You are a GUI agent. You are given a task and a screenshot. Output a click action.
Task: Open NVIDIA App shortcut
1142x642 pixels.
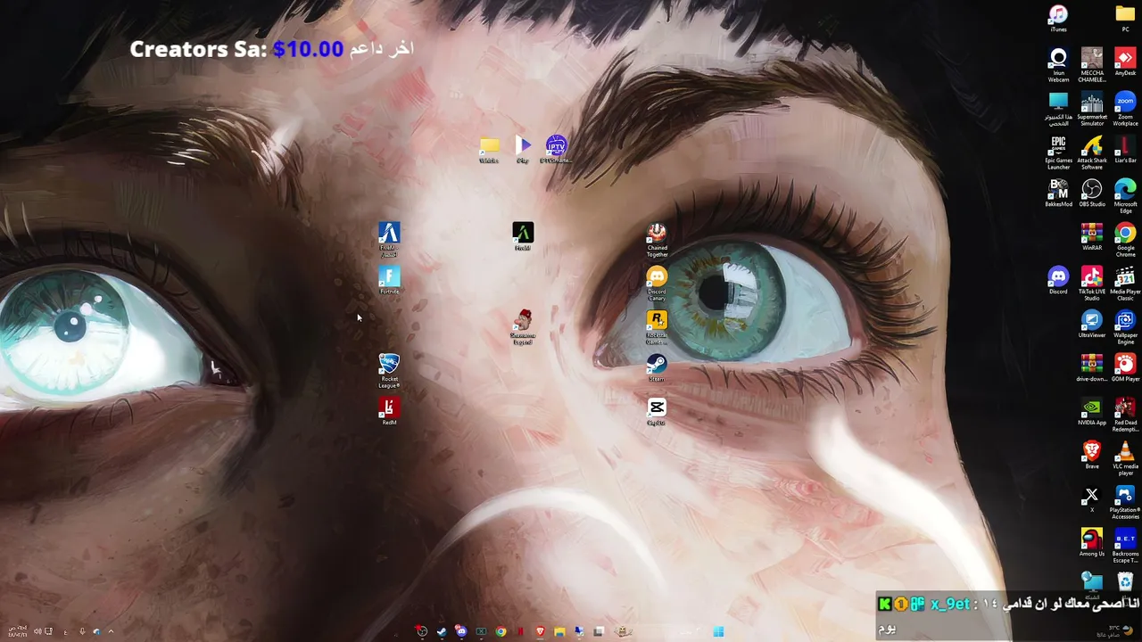[x=1092, y=412]
